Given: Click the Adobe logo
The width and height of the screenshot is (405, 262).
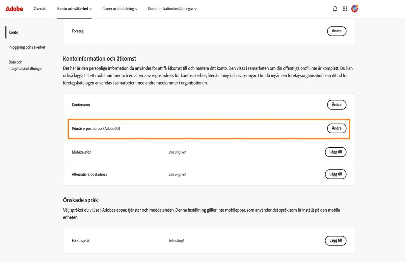Looking at the screenshot, I should 14,9.
